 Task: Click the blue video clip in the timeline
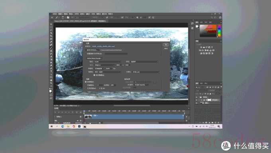tap(134, 117)
